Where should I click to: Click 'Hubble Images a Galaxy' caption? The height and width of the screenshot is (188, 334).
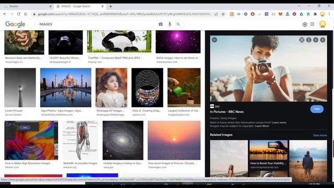(123, 163)
